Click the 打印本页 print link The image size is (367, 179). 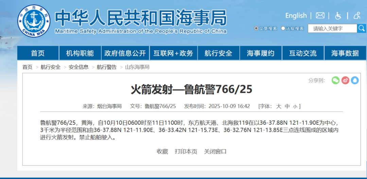[x=186, y=152]
